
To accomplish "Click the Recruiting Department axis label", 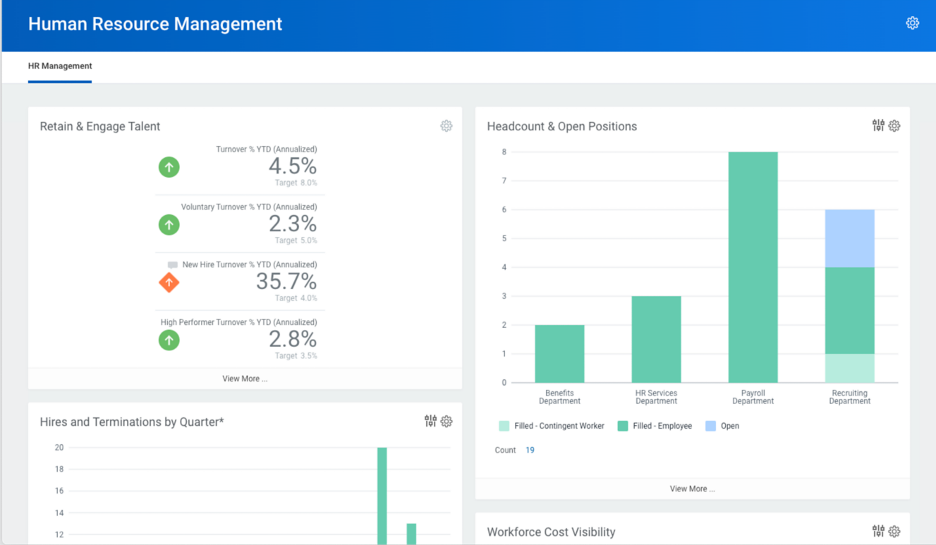I will [849, 397].
